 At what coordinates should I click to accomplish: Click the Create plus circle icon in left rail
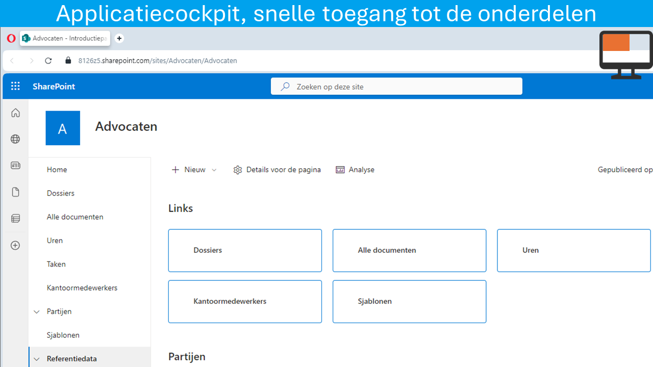[x=15, y=246]
